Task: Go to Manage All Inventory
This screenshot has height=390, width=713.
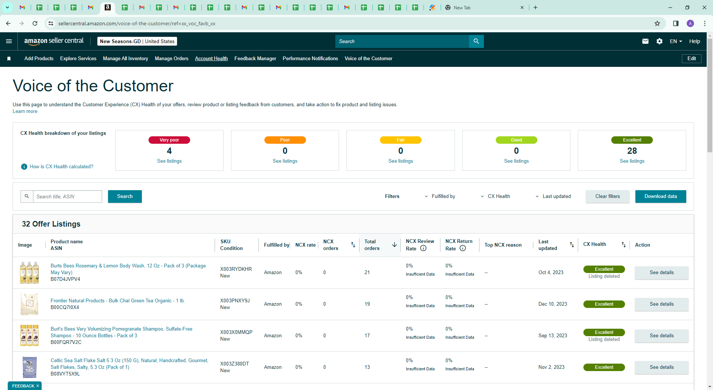Action: [x=126, y=59]
